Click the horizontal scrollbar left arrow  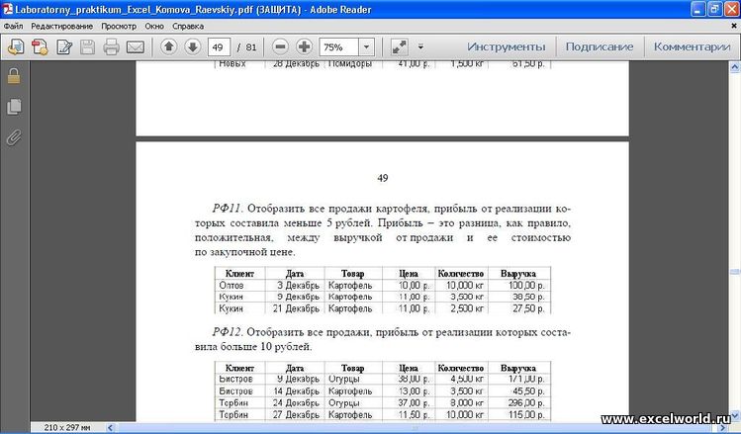[110, 428]
